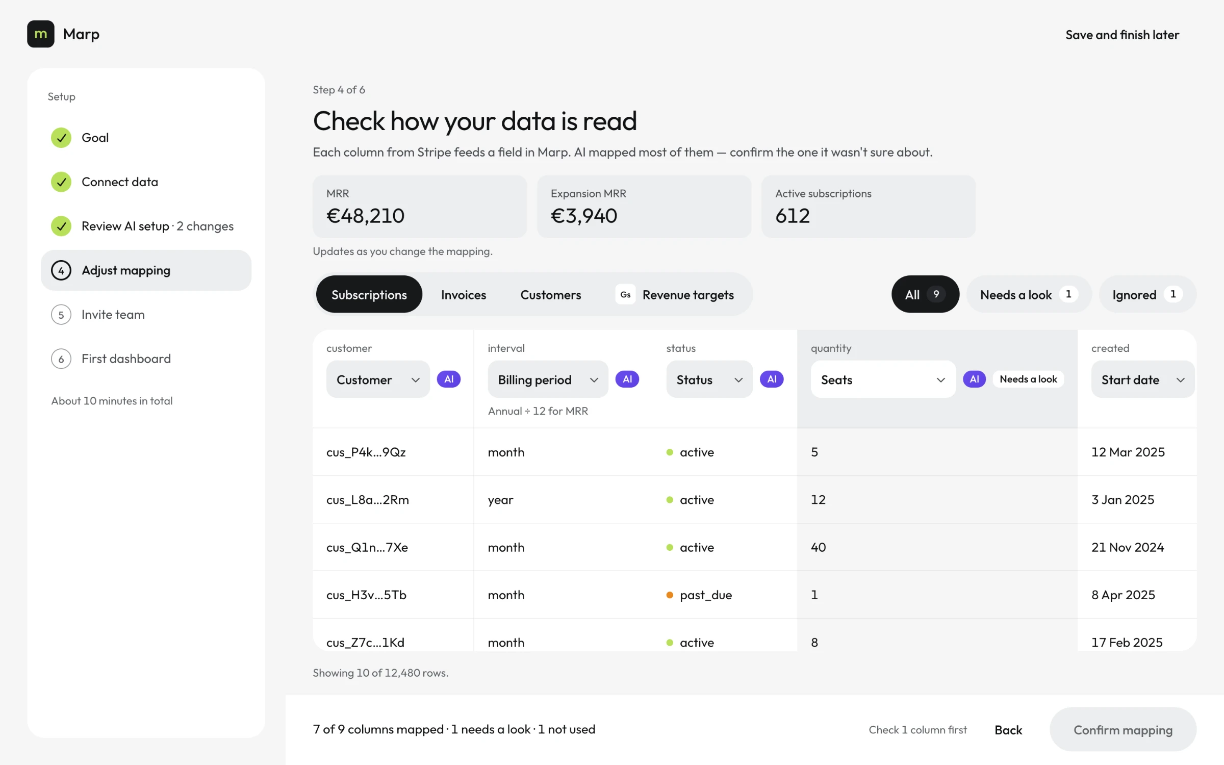1224x765 pixels.
Task: Select the All 9 filter
Action: pyautogui.click(x=925, y=294)
